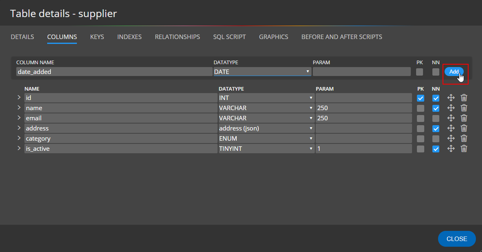Delete the id column using trash icon
The width and height of the screenshot is (482, 252).
point(464,98)
